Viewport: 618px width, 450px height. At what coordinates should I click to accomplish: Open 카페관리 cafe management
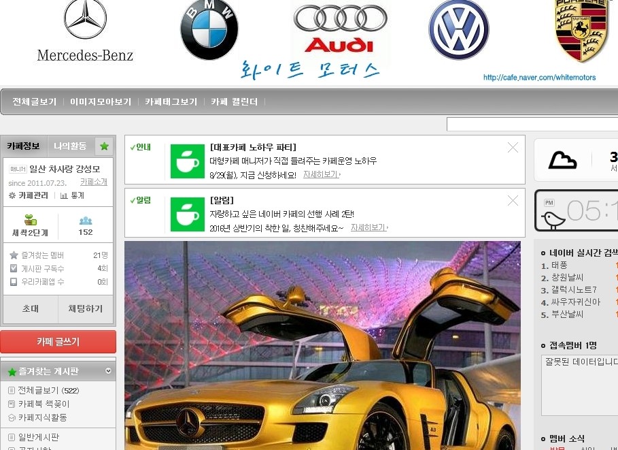[33, 195]
